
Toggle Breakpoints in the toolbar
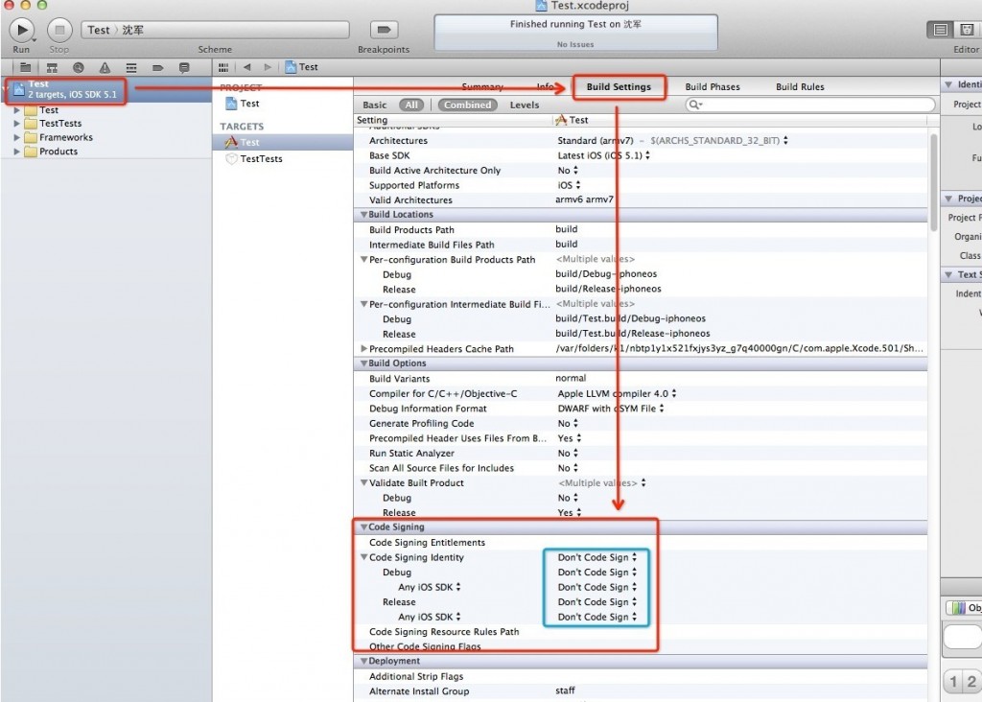click(384, 30)
